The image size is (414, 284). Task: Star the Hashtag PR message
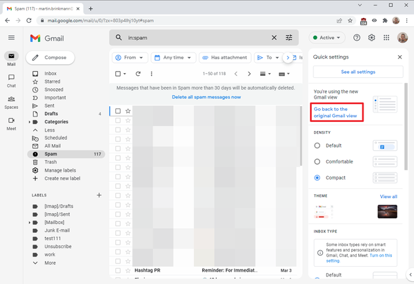(128, 270)
